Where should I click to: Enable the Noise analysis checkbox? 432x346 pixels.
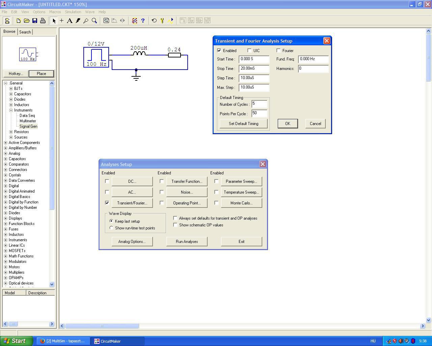(162, 192)
